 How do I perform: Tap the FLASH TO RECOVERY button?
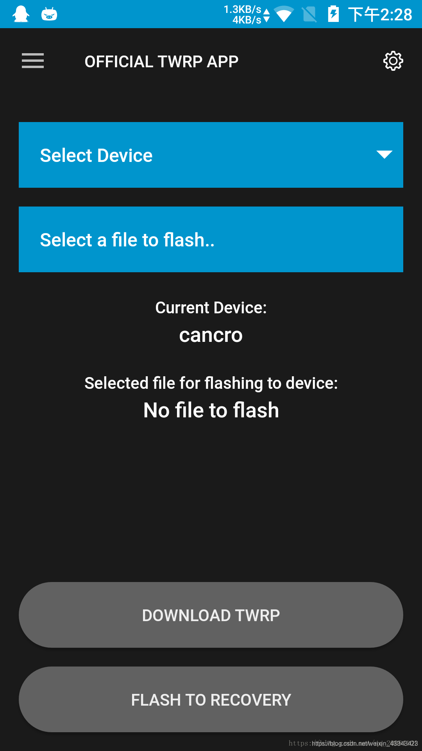[211, 699]
